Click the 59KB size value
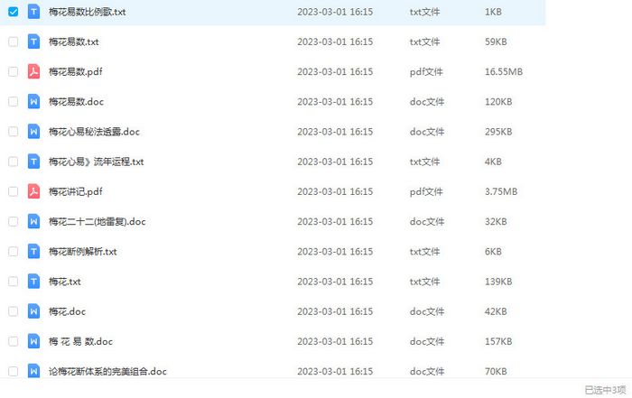 496,42
